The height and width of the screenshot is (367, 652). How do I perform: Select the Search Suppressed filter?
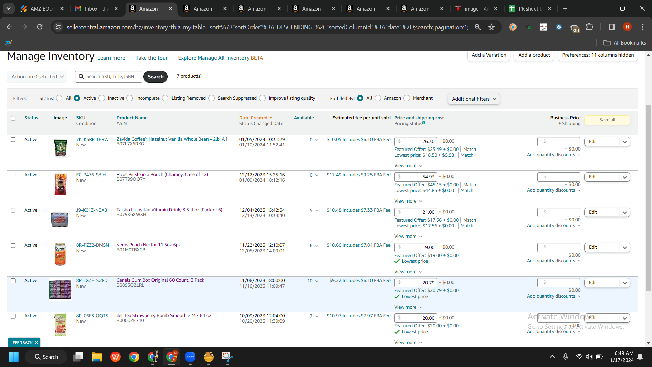click(212, 98)
